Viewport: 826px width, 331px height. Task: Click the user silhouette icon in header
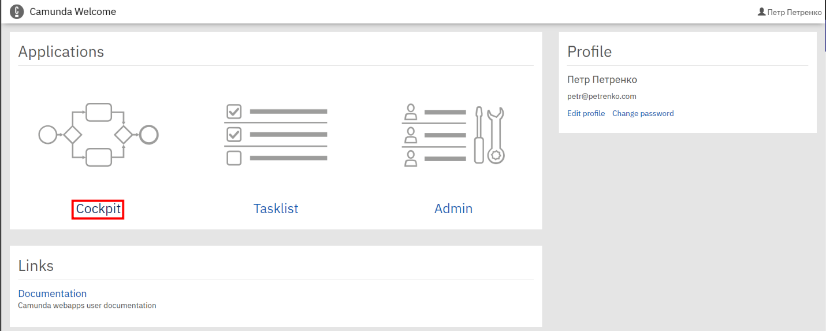pos(761,12)
